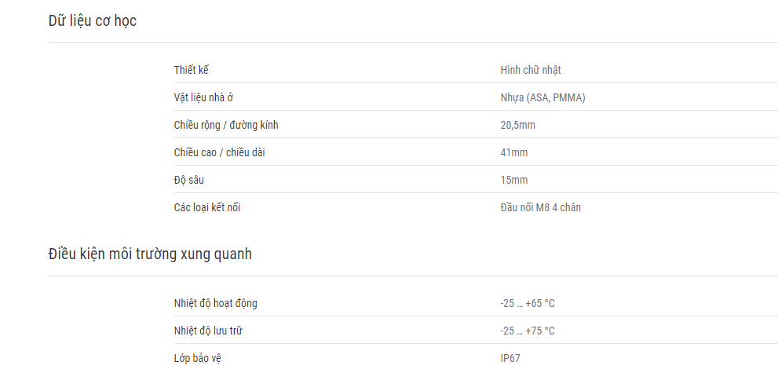Select the "Chiều cao / chiều dài" label
This screenshot has width=778, height=391.
pos(219,152)
